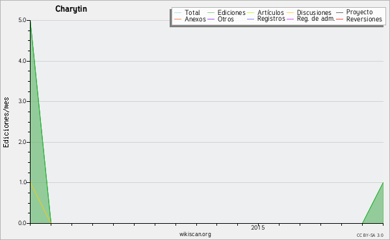Image resolution: width=390 pixels, height=240 pixels.
Task: Click the "wikiscan.org" text below chart
Action: coord(195,234)
